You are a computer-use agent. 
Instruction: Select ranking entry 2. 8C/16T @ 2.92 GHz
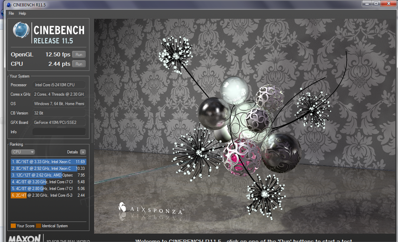coord(48,168)
